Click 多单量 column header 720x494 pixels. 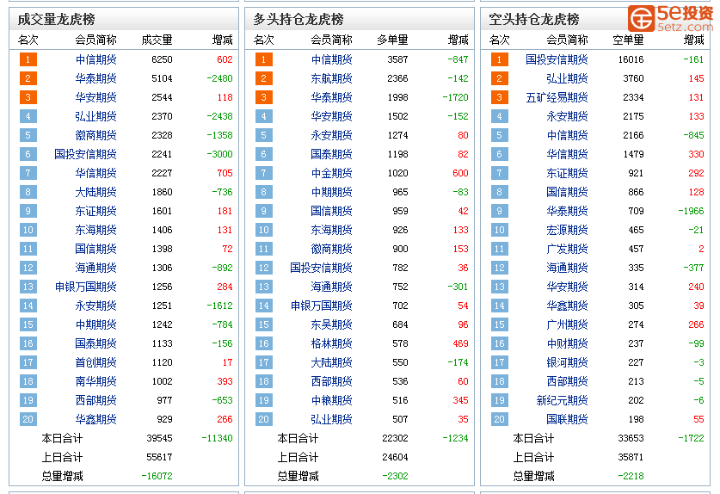click(x=392, y=40)
